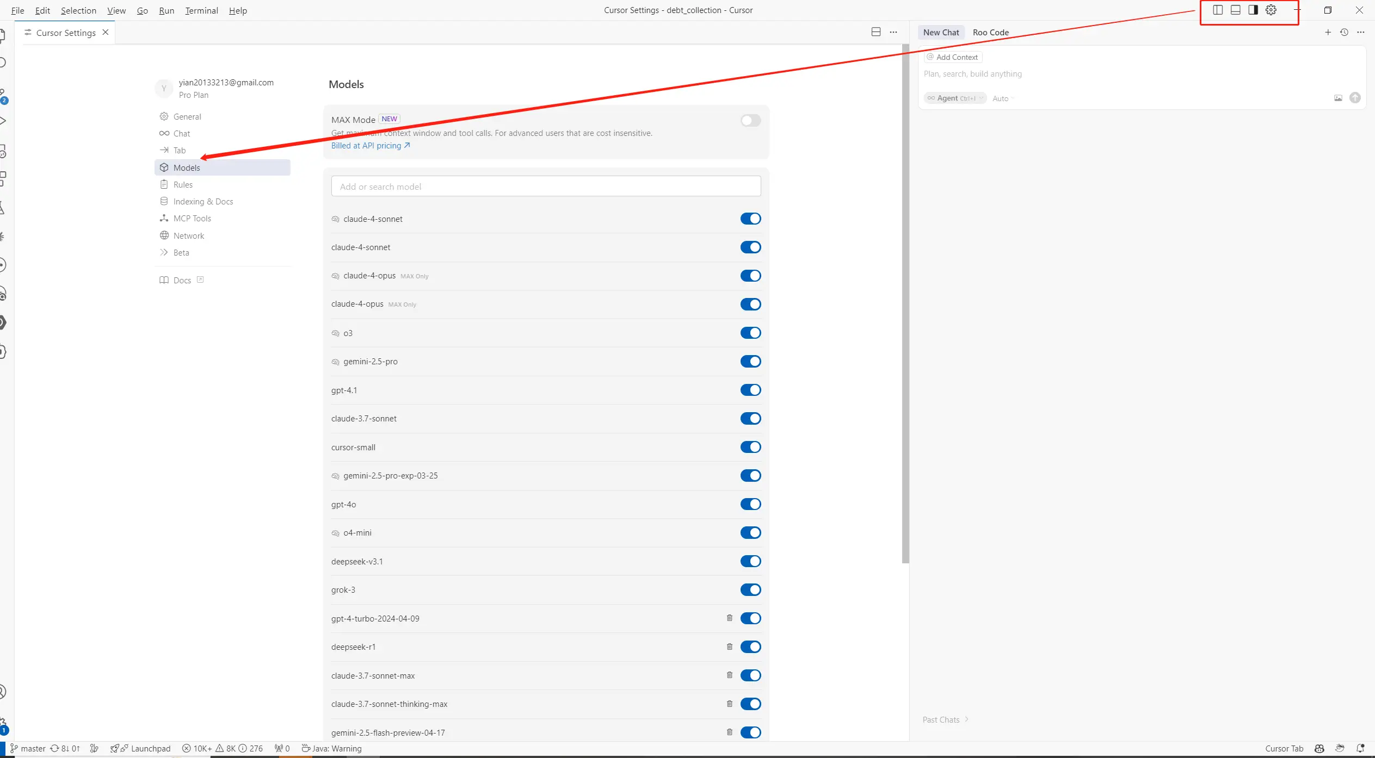Toggle gemini-2.5-pro model switch
Screen dimensions: 1375x758
point(750,361)
